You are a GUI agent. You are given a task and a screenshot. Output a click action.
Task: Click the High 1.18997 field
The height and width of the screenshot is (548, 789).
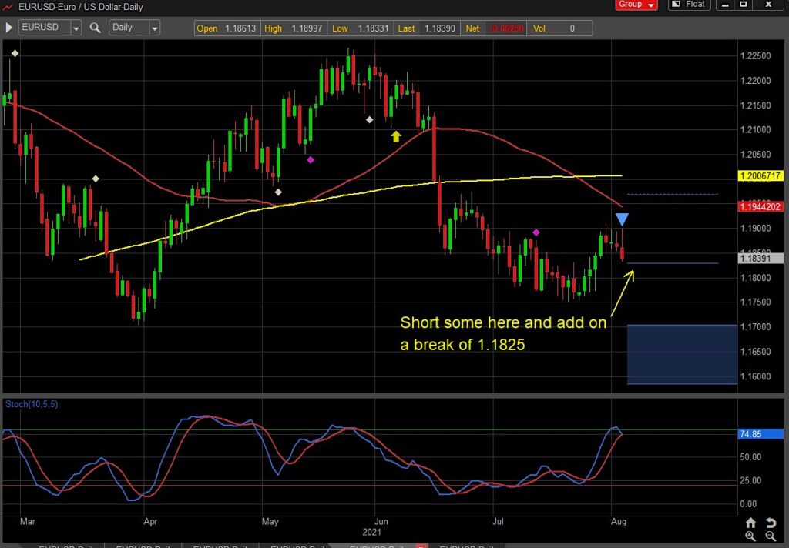[293, 28]
